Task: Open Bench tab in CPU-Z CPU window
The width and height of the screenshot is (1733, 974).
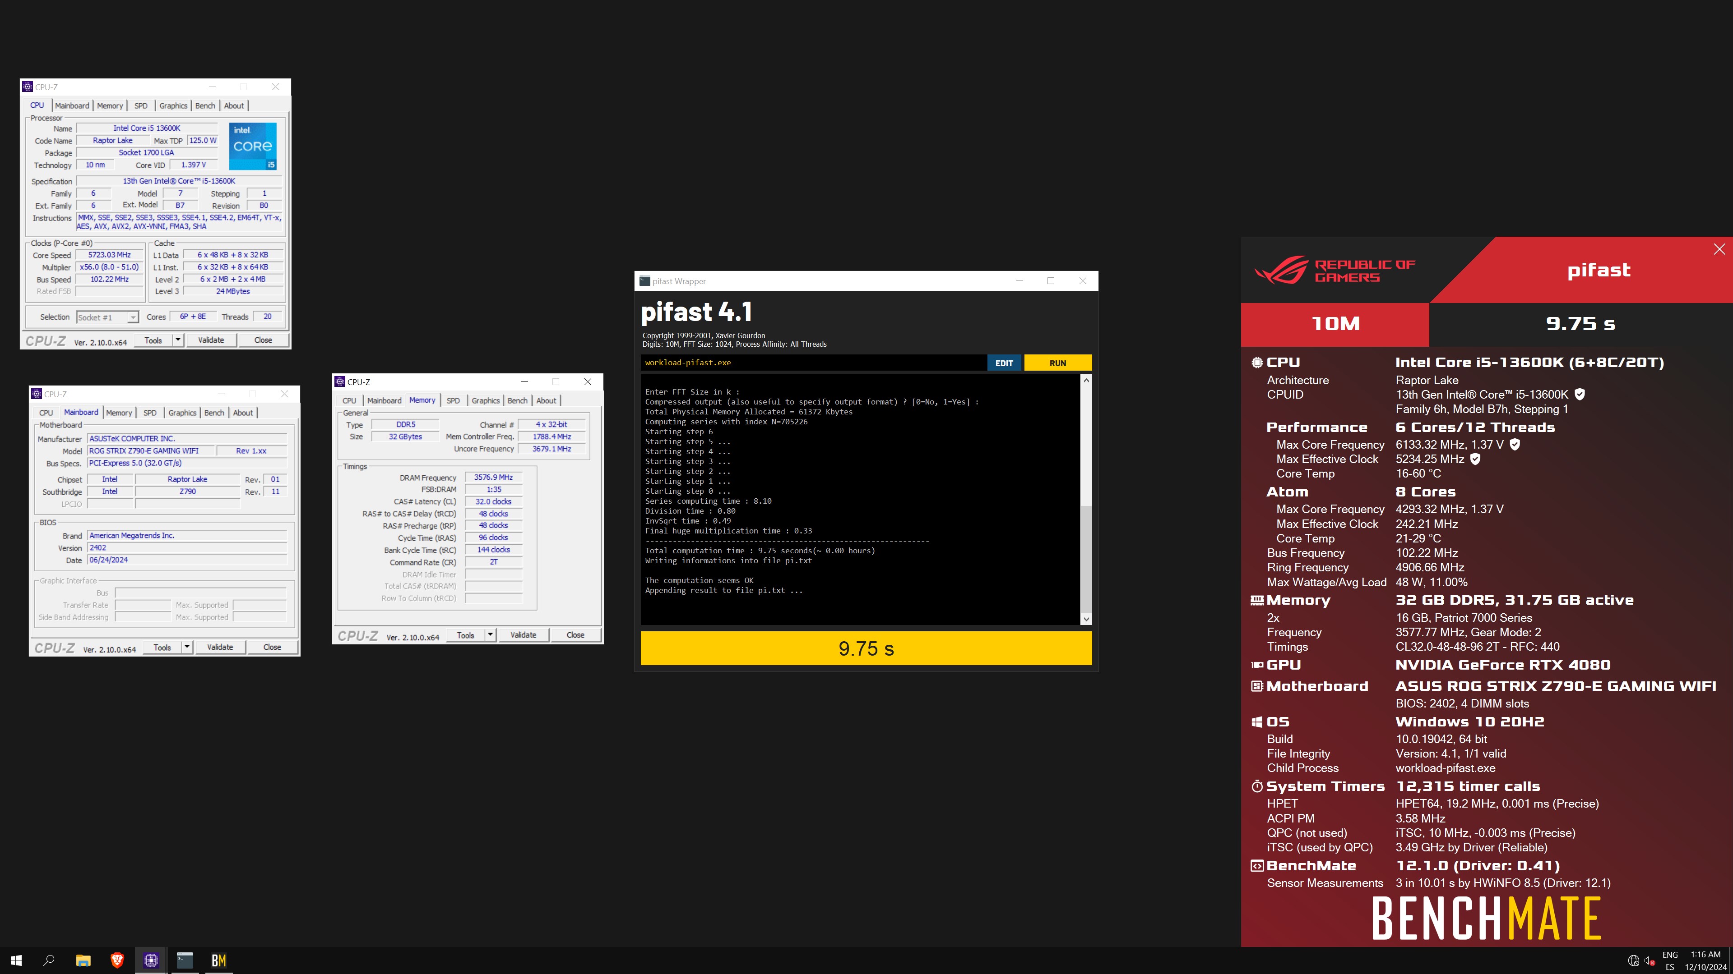Action: coord(205,106)
